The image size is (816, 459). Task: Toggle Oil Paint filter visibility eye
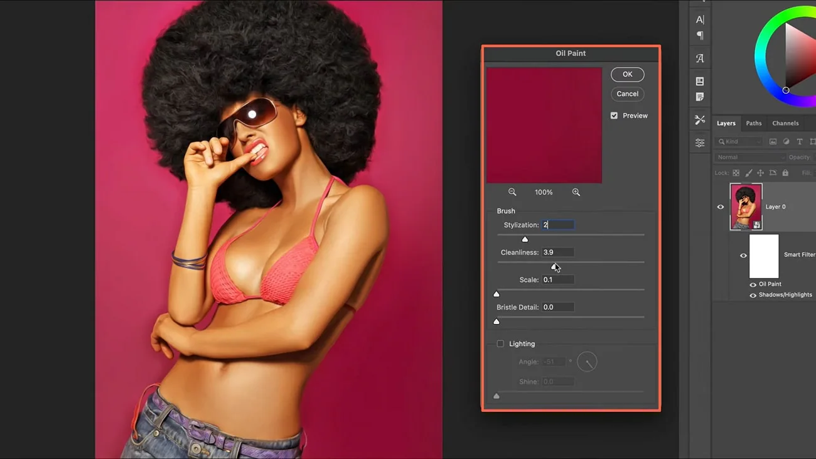coord(753,284)
